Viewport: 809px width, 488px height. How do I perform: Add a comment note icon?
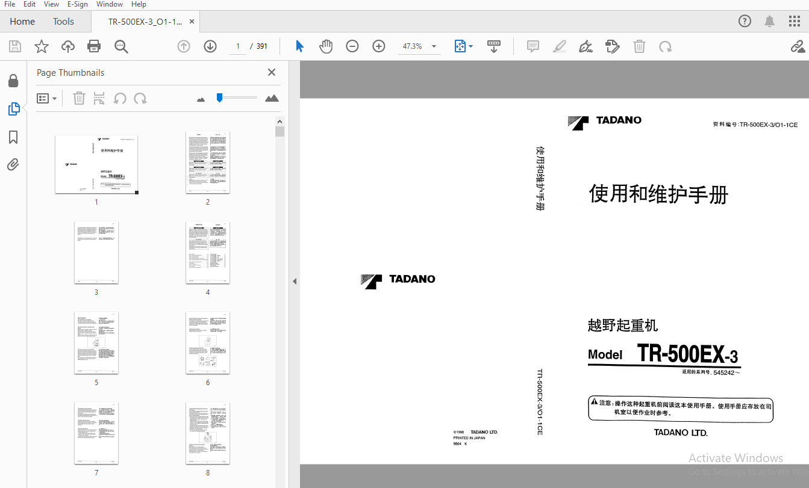pos(533,46)
